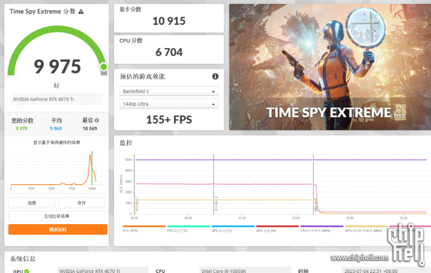The width and height of the screenshot is (431, 273).
Task: Click the load result button
Action: click(32, 203)
